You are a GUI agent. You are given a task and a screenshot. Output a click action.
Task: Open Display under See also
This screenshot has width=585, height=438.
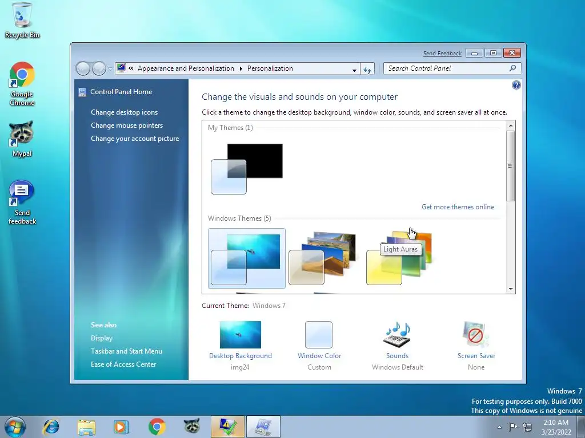point(102,338)
